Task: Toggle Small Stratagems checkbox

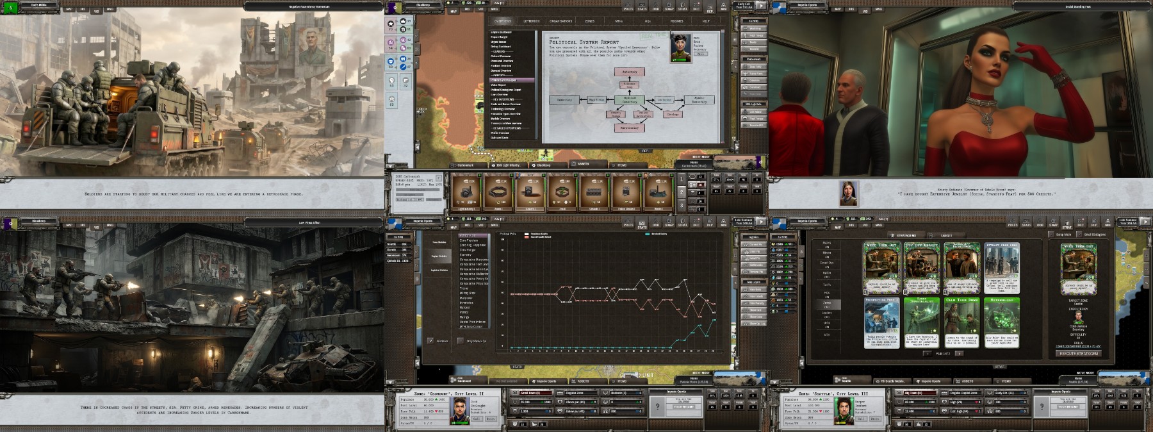Action: (1079, 235)
